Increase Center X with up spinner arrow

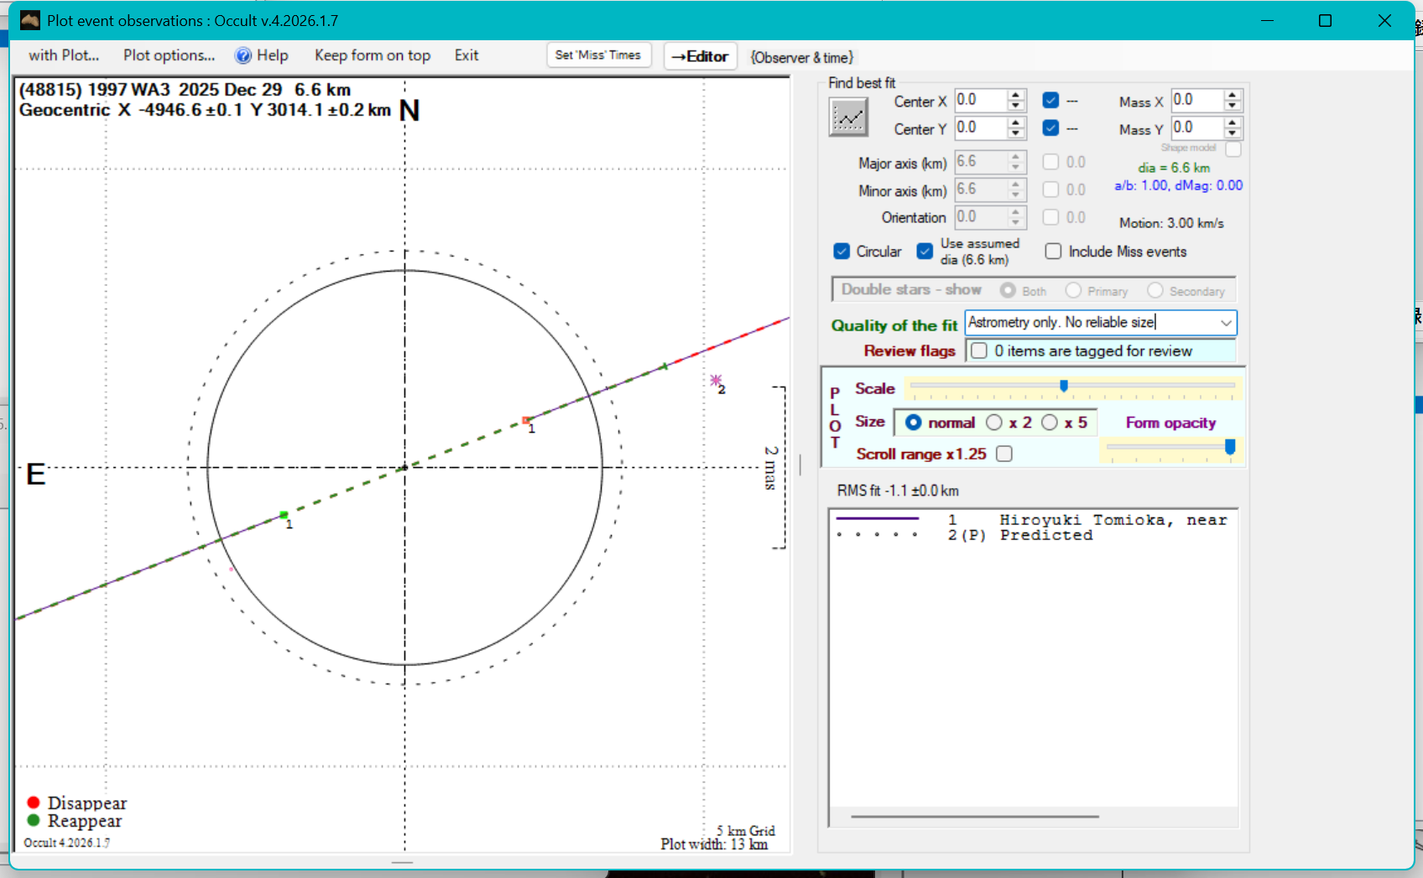(1016, 96)
